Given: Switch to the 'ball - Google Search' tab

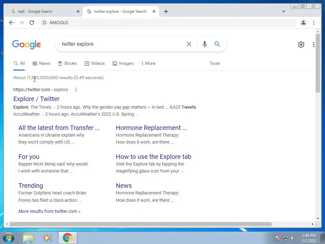Looking at the screenshot, I should [43, 11].
